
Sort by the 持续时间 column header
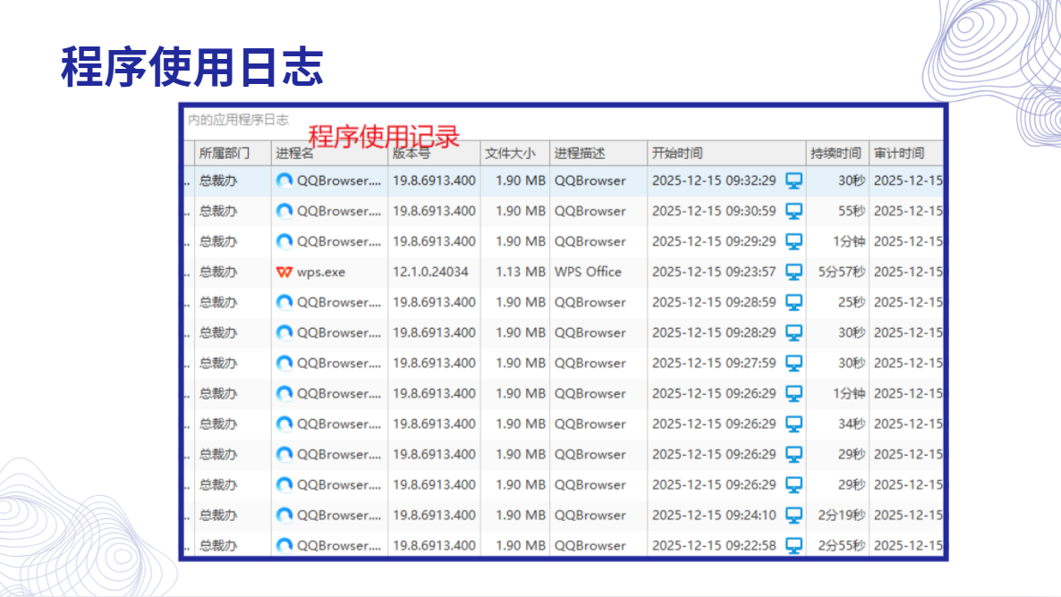click(x=837, y=154)
